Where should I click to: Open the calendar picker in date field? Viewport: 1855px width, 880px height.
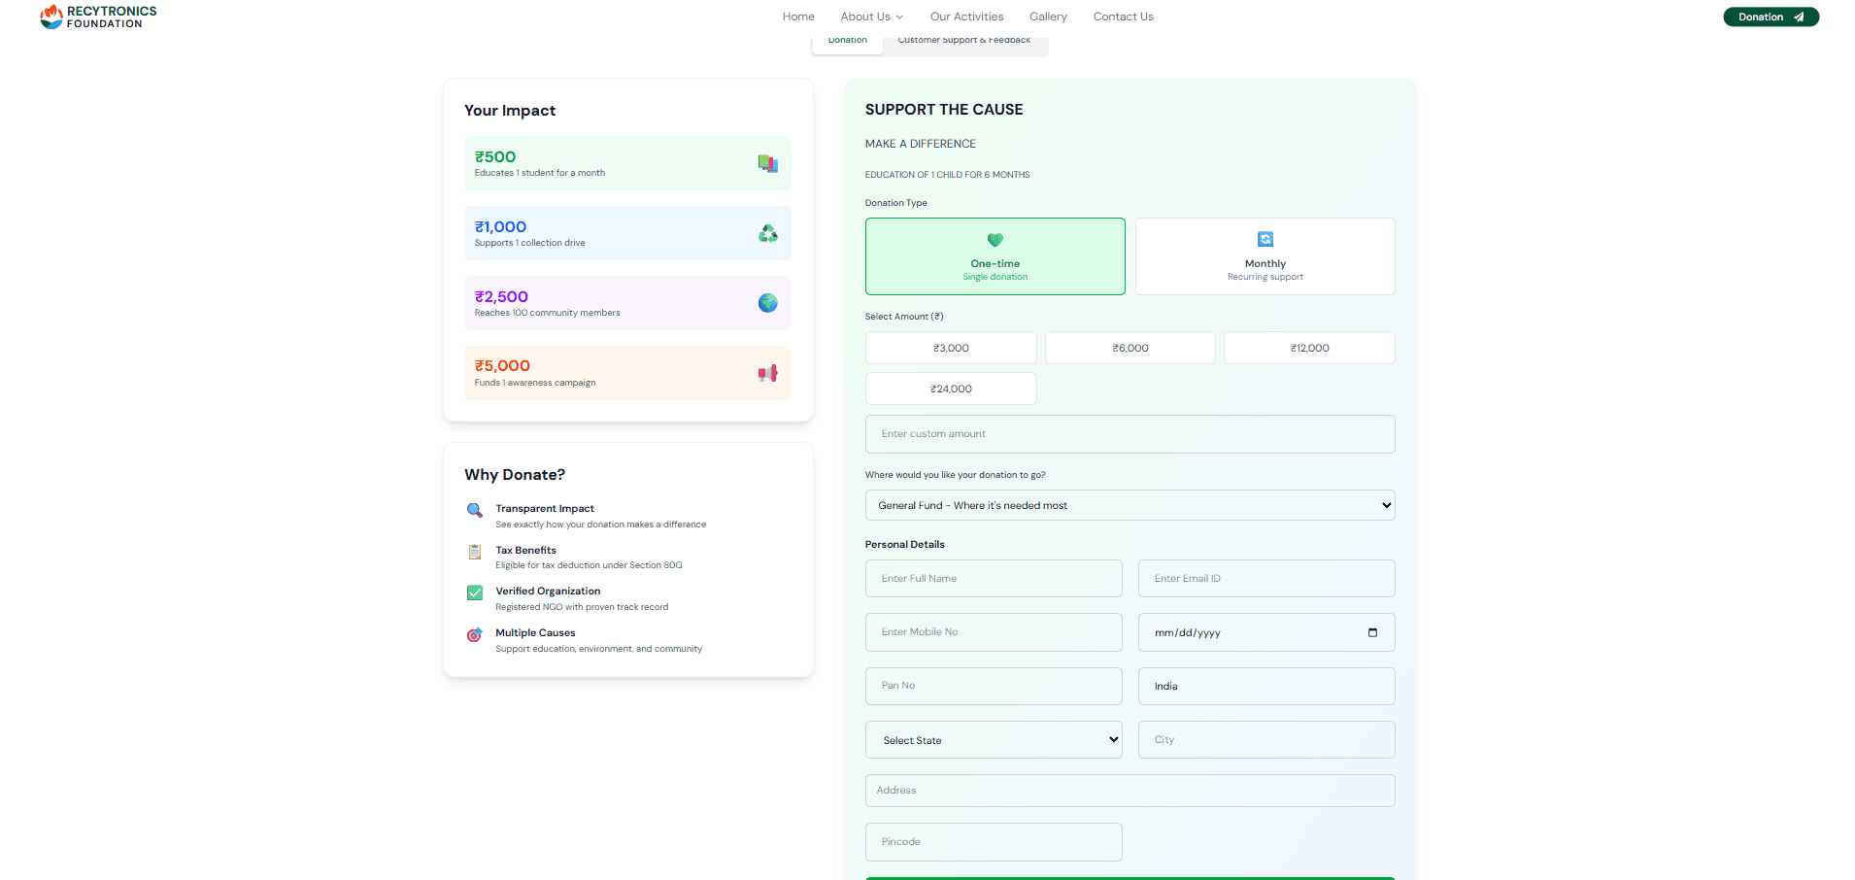coord(1372,632)
